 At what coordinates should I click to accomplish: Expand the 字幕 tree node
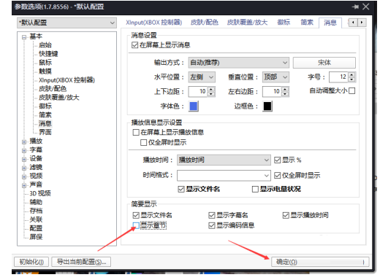[24, 150]
